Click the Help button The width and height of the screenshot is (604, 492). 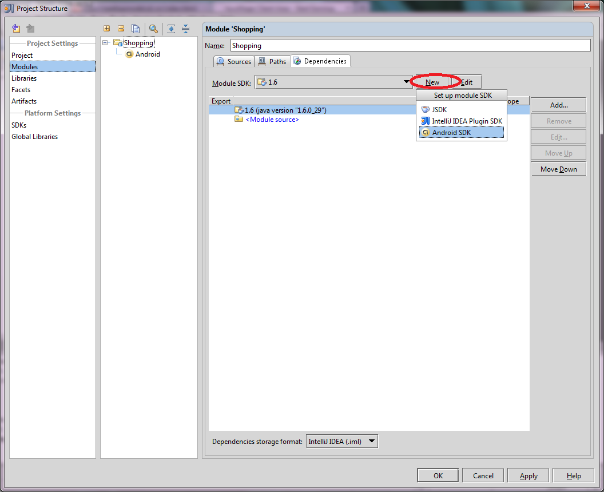(x=574, y=475)
